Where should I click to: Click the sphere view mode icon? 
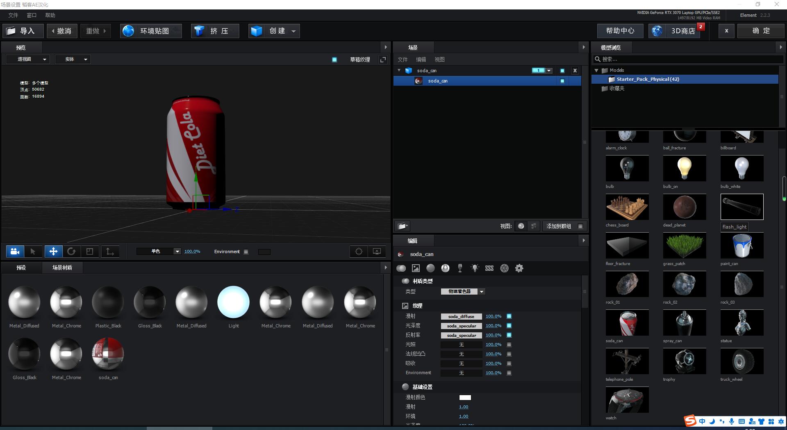click(x=521, y=226)
